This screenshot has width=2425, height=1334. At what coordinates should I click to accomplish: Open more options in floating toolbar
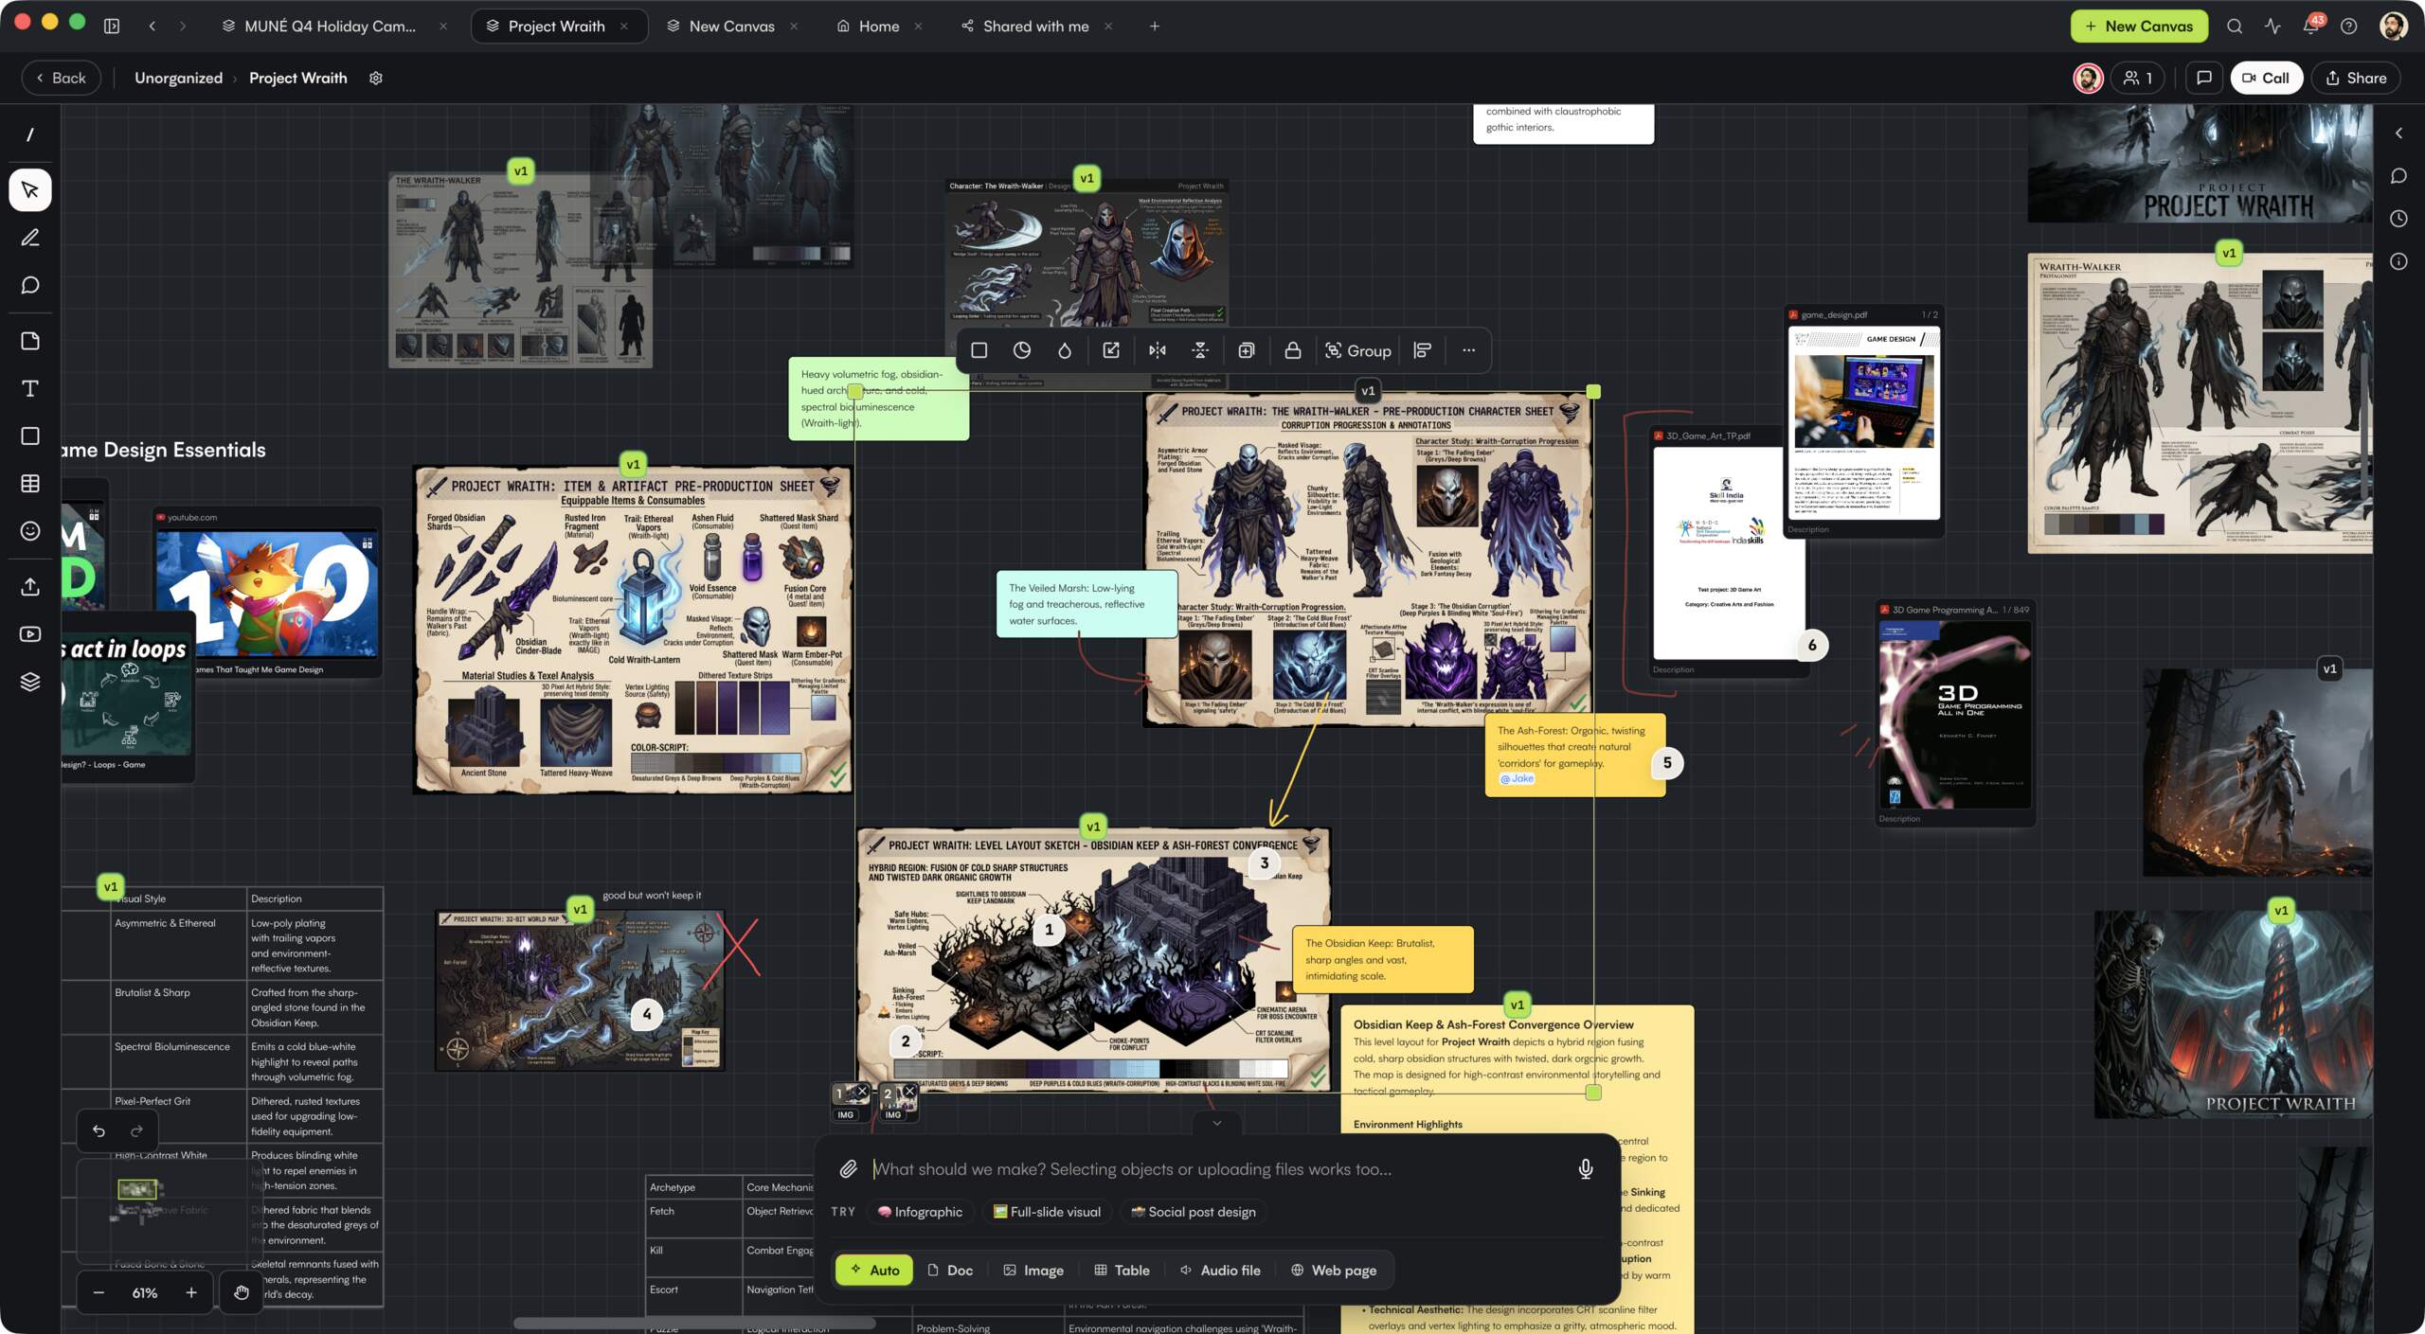click(x=1468, y=350)
